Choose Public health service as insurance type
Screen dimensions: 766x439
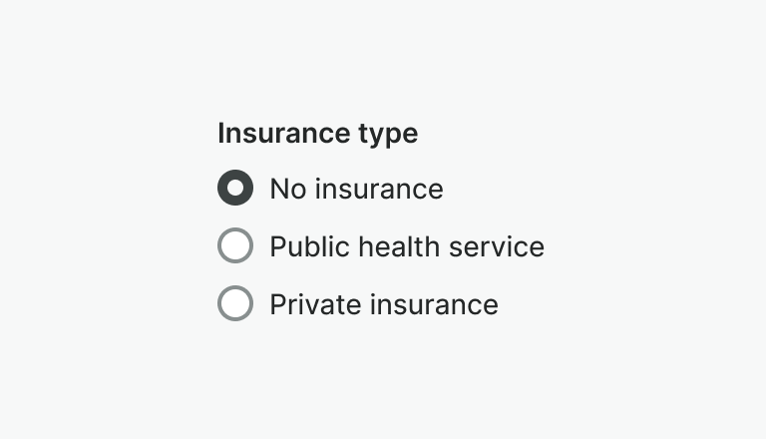point(235,246)
